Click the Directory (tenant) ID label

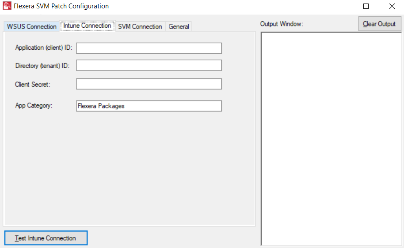pyautogui.click(x=42, y=66)
